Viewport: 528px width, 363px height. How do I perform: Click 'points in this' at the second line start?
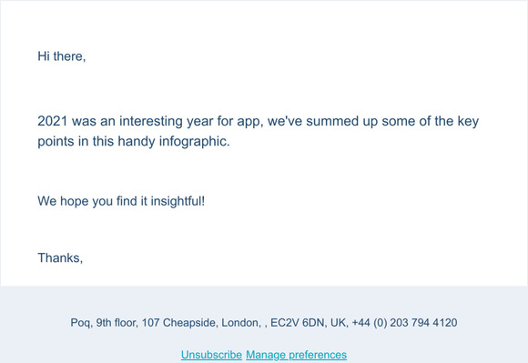pos(76,141)
